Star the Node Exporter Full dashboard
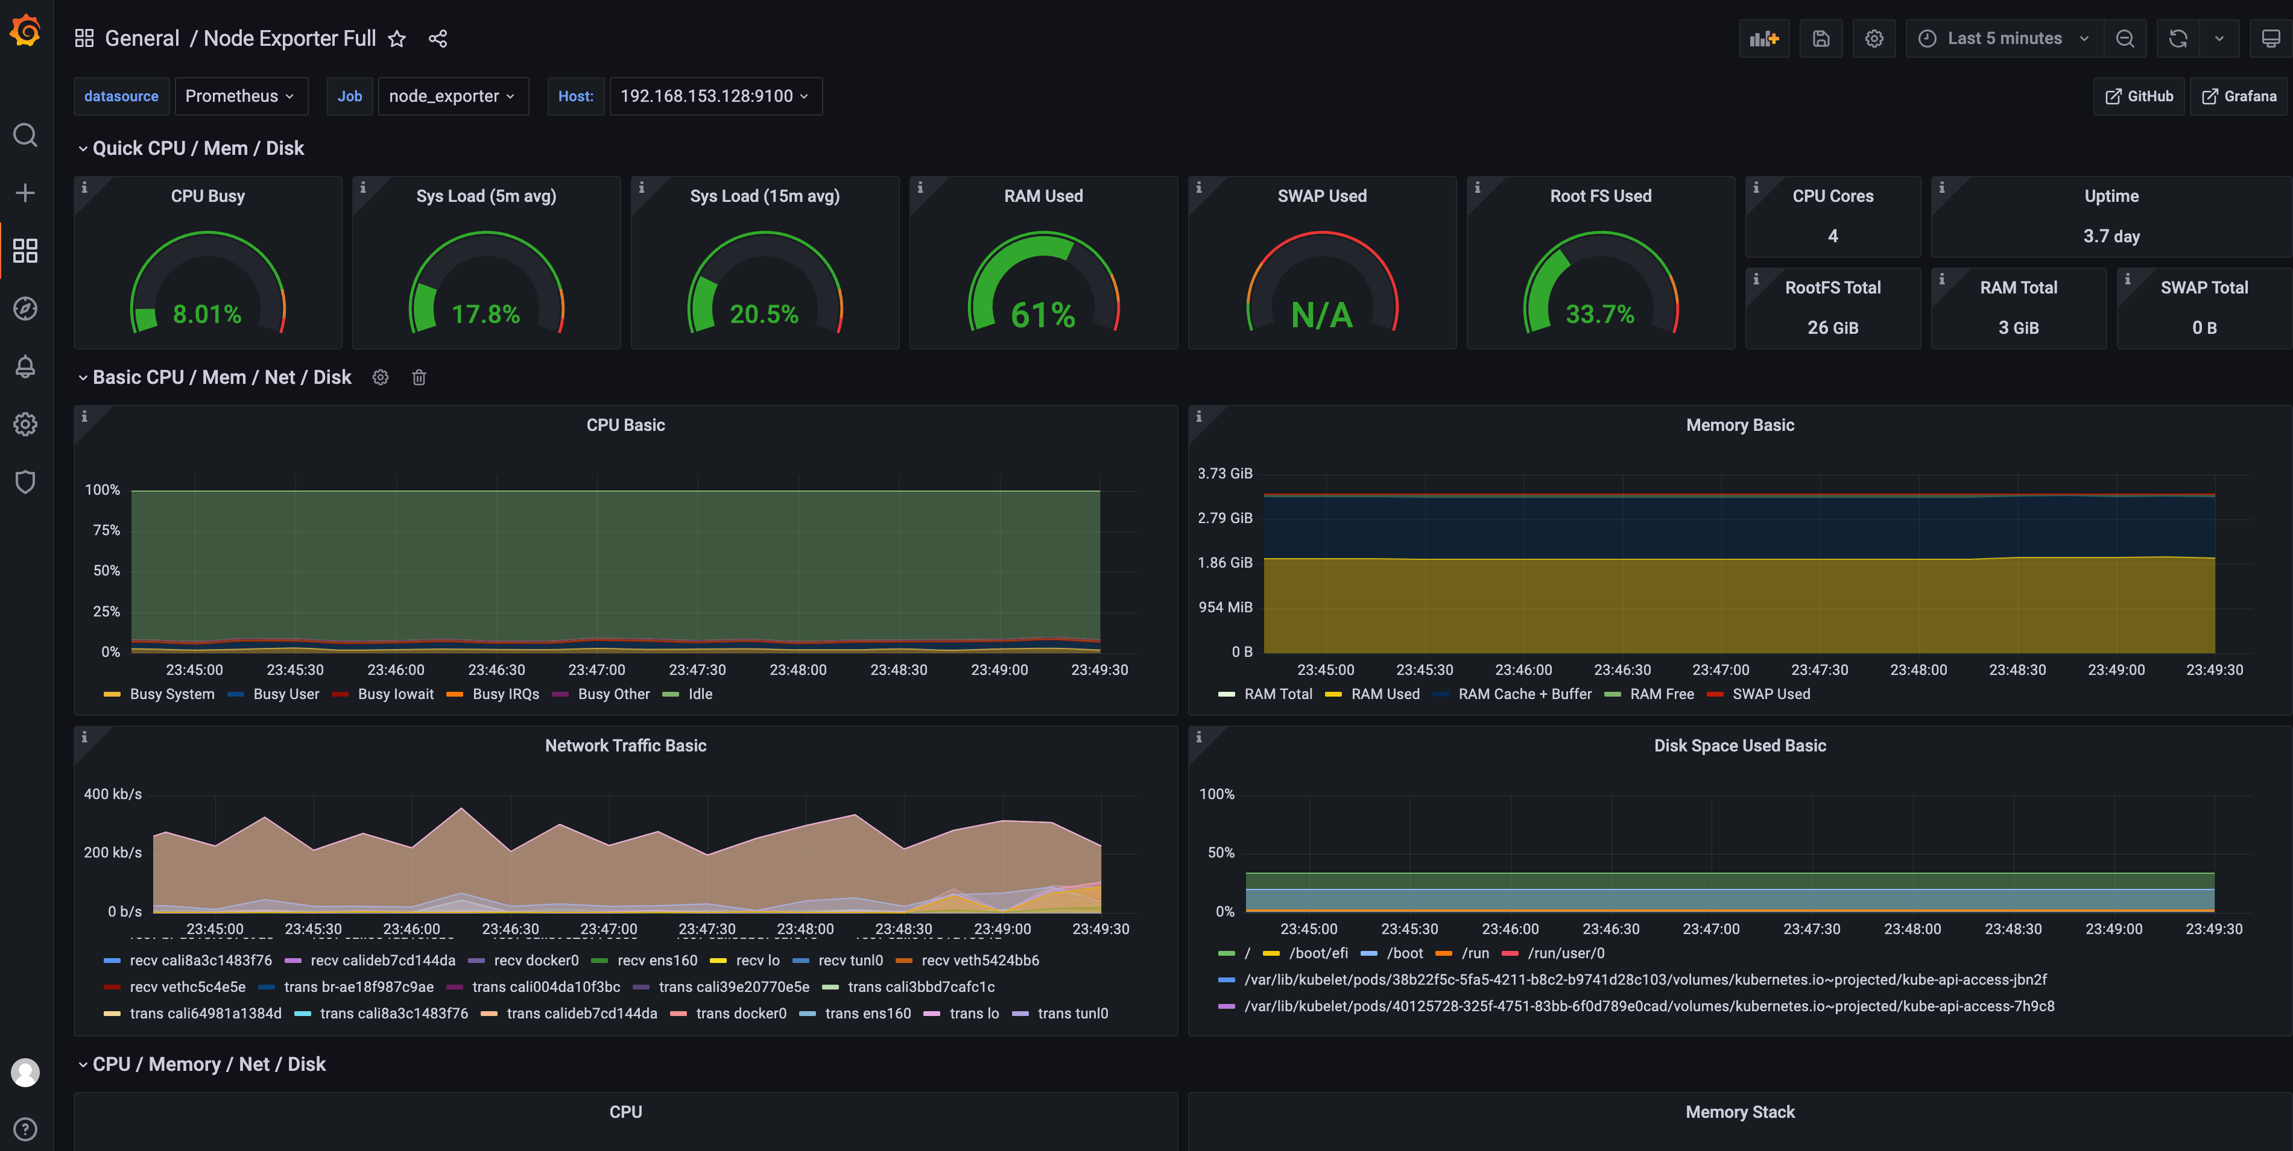The image size is (2293, 1151). (x=397, y=38)
